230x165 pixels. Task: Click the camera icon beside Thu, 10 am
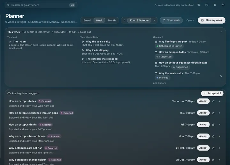pyautogui.click(x=10, y=42)
